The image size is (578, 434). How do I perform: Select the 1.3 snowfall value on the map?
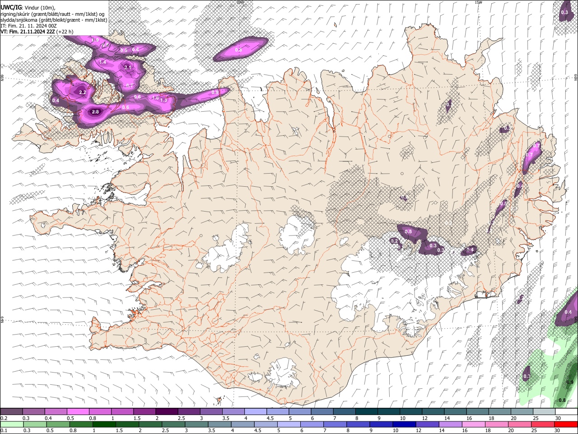[x=163, y=100]
